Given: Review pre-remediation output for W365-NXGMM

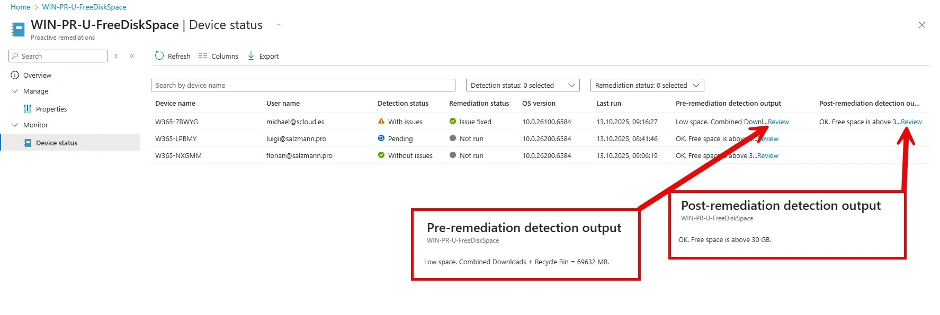Looking at the screenshot, I should coord(768,155).
